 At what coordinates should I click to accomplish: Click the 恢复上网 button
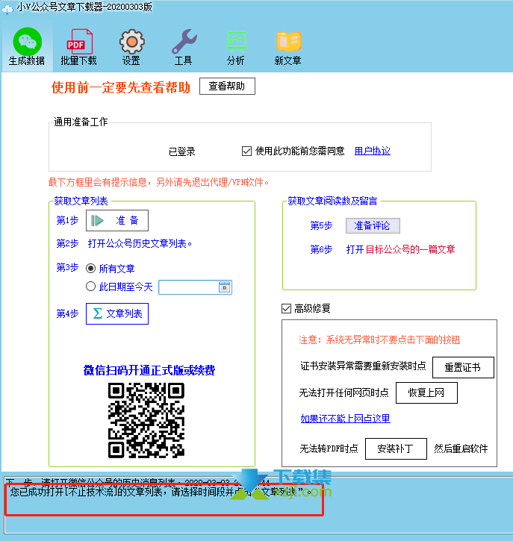point(426,393)
